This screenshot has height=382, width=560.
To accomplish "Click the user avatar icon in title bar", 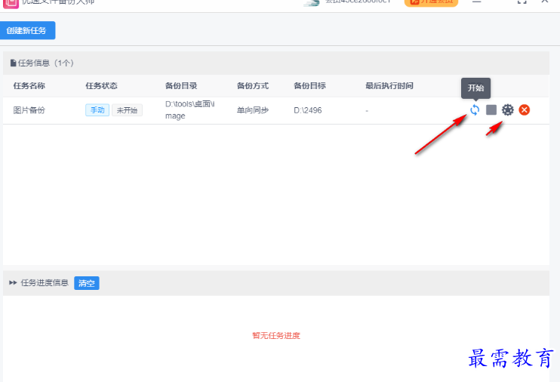I will coord(312,2).
